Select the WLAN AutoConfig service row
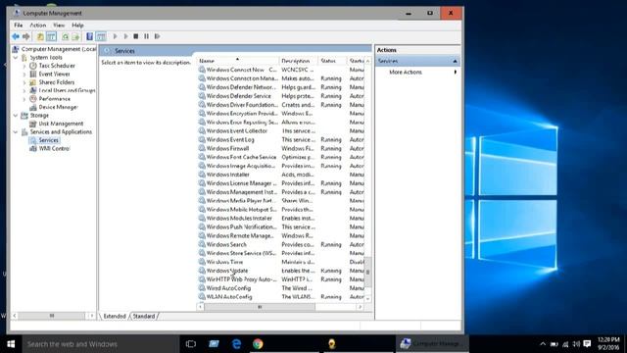 [x=281, y=297]
